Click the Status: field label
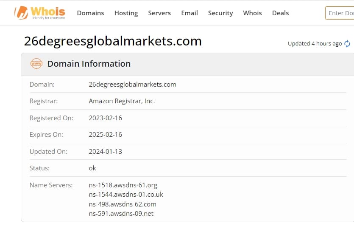Screen dimensions: 354x226 click(39, 168)
